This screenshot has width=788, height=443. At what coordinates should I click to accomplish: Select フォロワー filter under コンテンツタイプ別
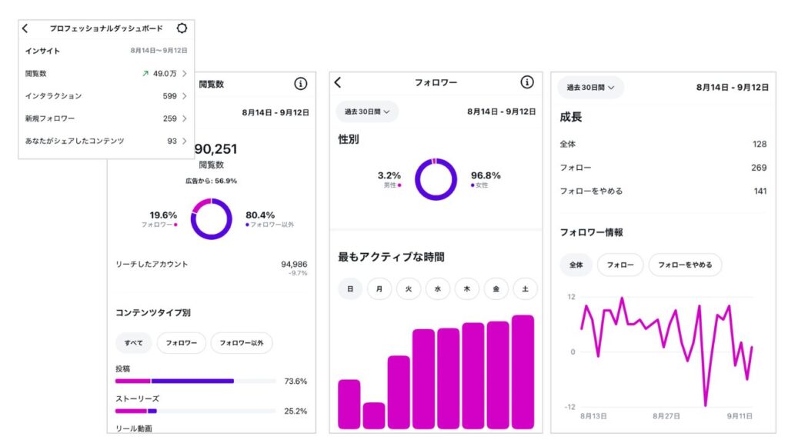[x=182, y=343]
